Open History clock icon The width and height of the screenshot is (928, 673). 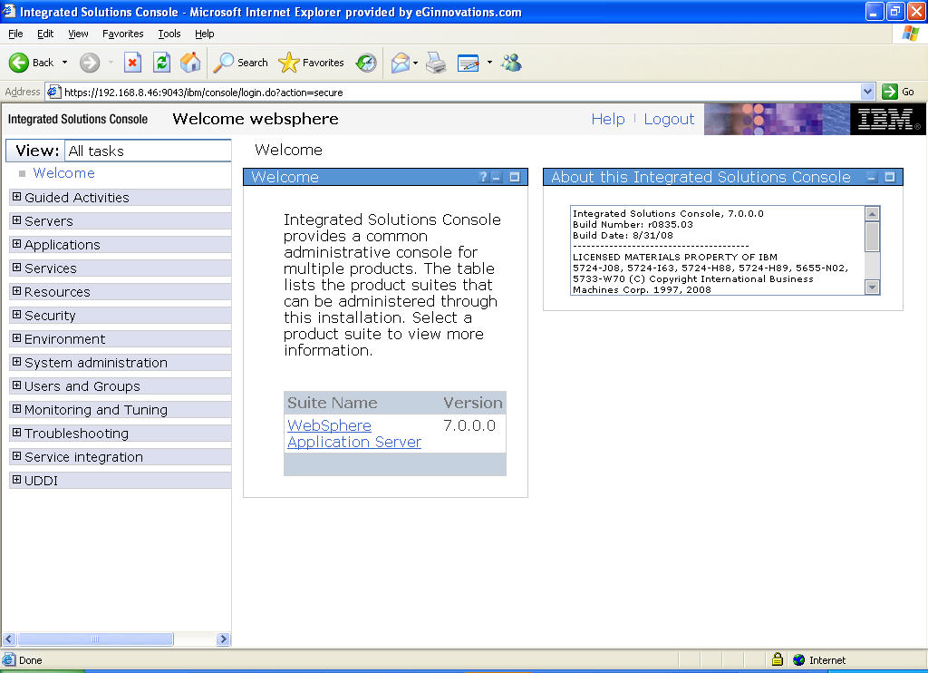[x=366, y=63]
